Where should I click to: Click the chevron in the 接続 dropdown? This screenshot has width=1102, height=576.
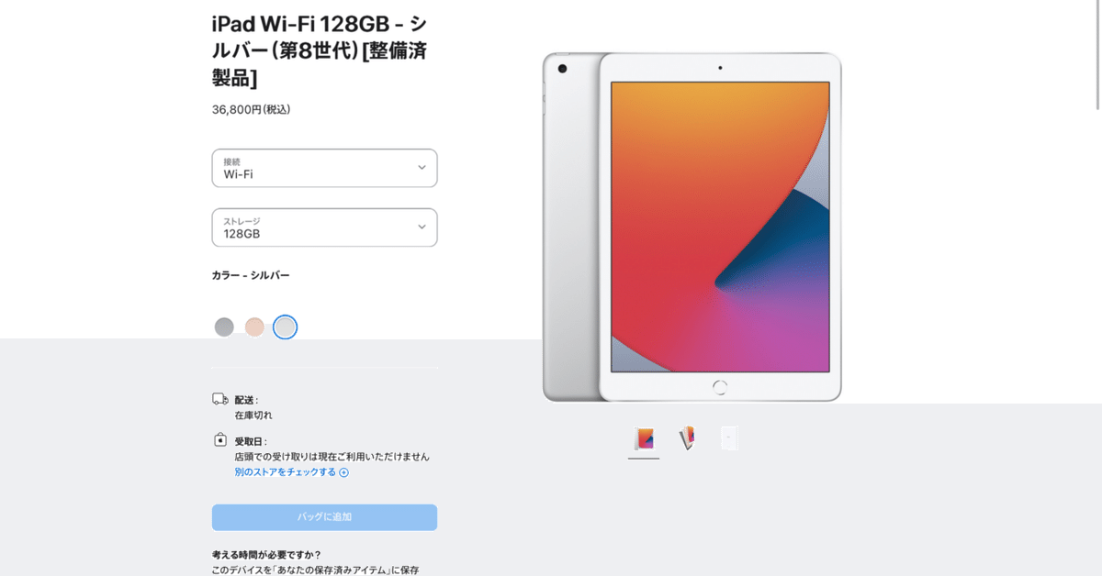point(422,167)
